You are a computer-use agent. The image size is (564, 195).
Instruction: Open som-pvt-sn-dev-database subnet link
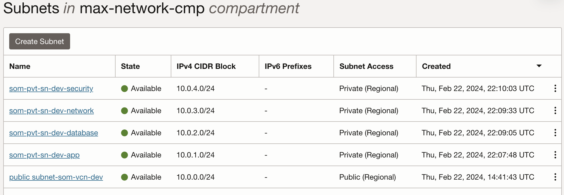[54, 133]
